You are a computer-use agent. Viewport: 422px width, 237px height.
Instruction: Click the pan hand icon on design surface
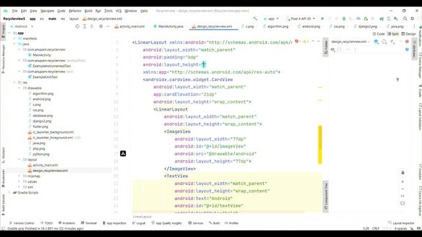click(x=403, y=172)
